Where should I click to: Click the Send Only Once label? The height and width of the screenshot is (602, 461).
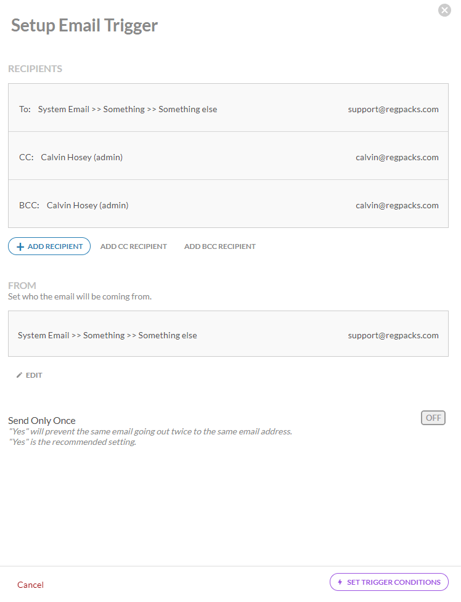[42, 421]
